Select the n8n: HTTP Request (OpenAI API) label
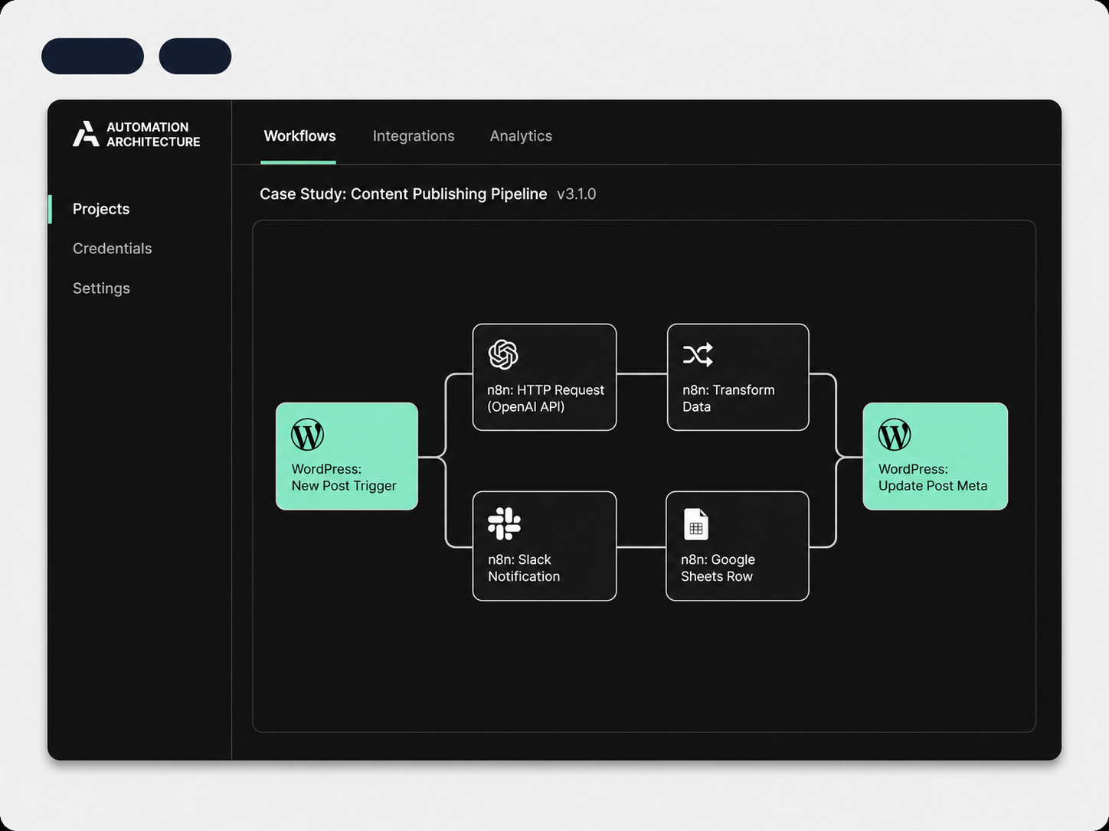Screen dimensions: 1109x831 click(x=545, y=398)
